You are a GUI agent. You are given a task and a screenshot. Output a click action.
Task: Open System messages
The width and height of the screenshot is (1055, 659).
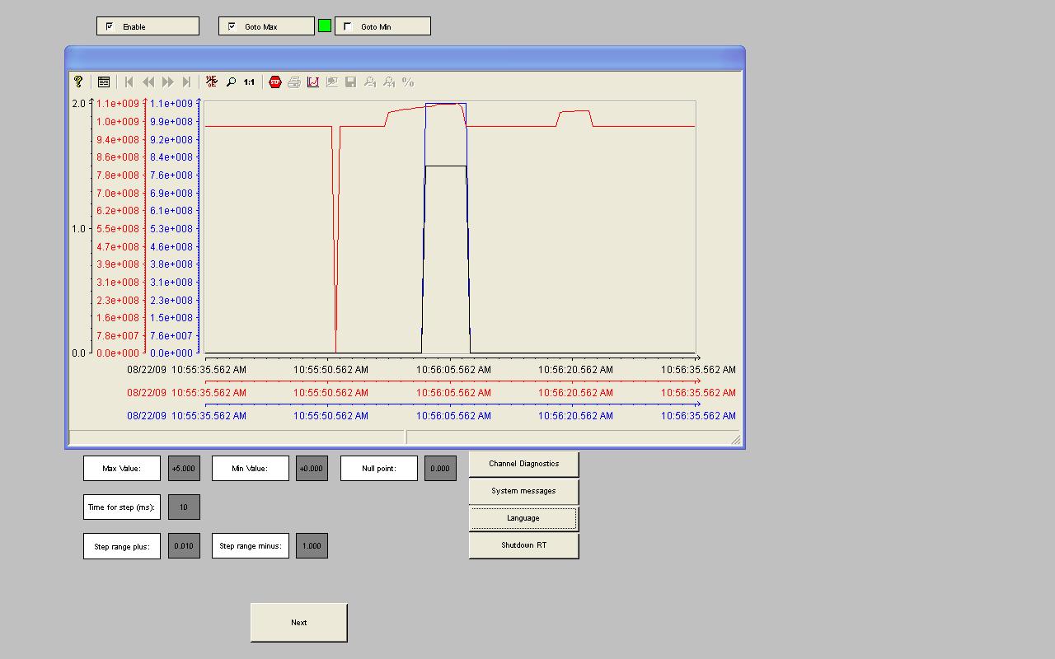coord(523,491)
